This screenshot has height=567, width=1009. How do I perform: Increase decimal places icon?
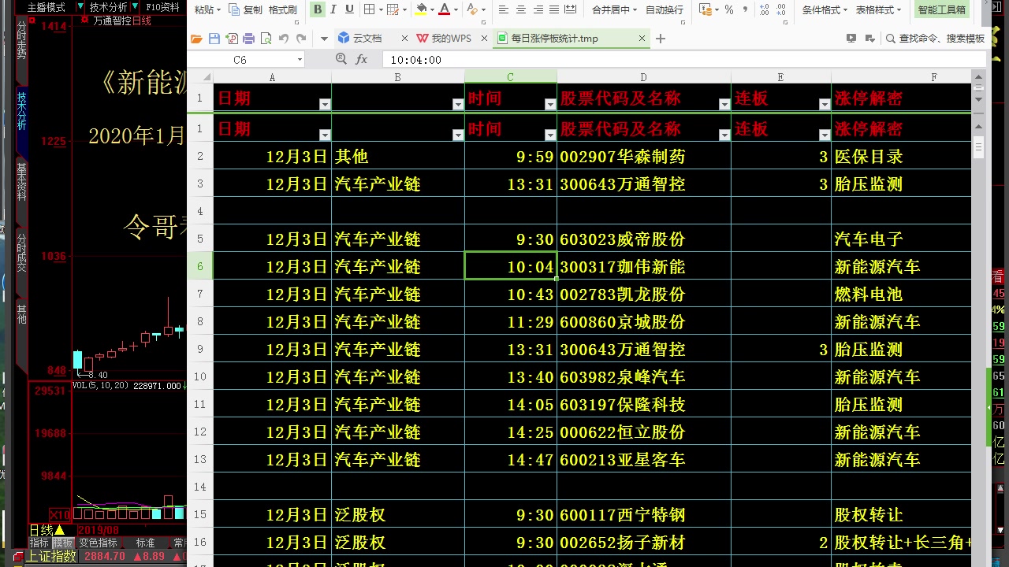click(762, 9)
